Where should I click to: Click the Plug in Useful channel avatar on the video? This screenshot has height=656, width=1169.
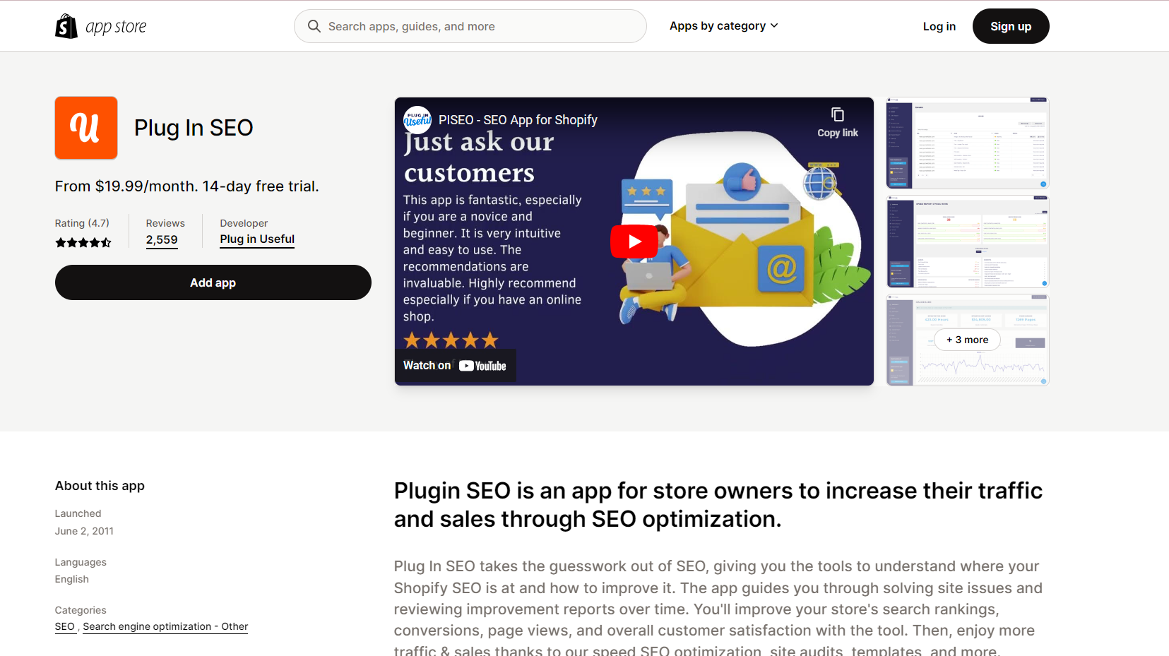click(x=417, y=120)
